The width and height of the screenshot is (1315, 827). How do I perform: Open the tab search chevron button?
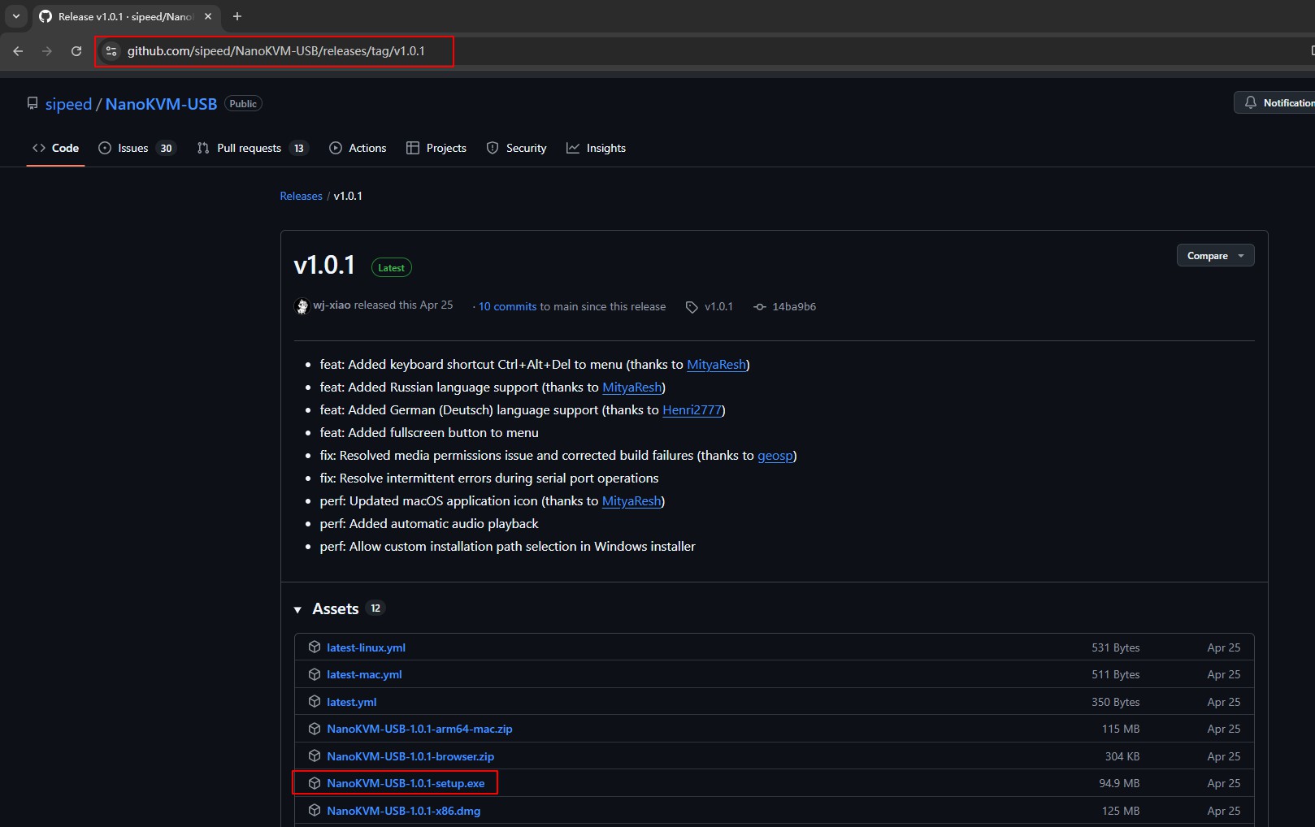(x=16, y=16)
